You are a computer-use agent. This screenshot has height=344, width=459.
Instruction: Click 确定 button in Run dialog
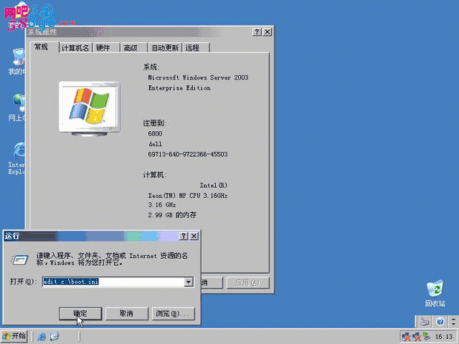pyautogui.click(x=80, y=314)
